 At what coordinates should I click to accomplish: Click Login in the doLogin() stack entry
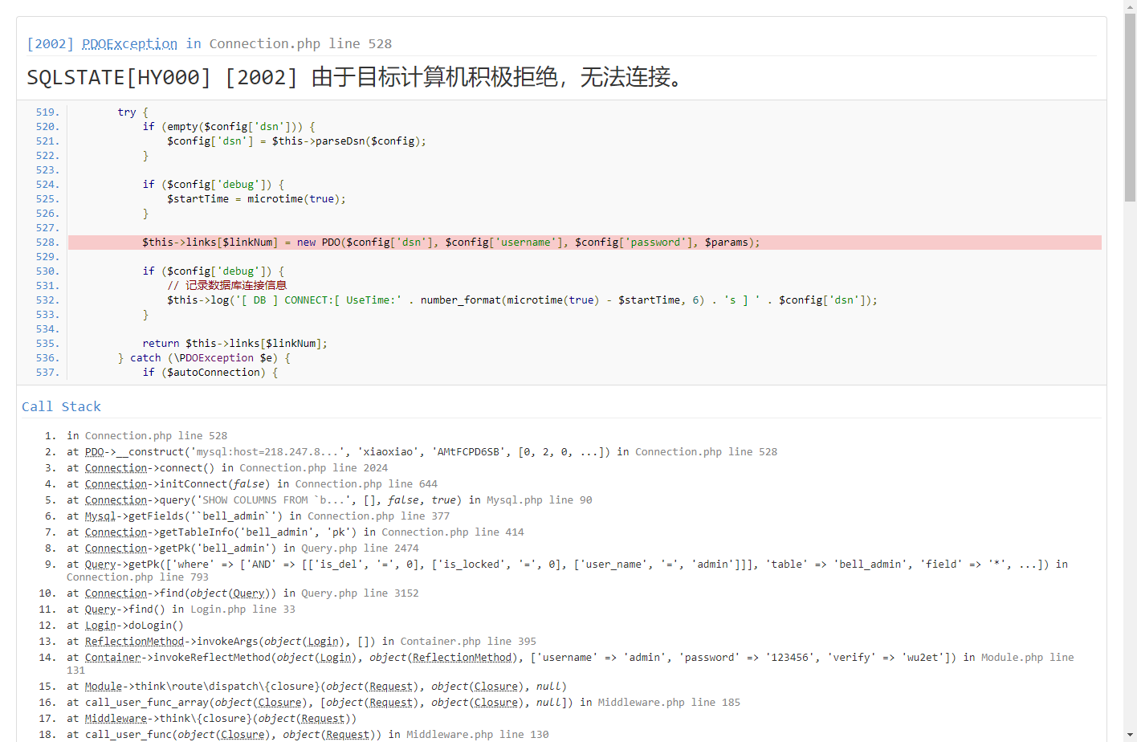click(100, 626)
